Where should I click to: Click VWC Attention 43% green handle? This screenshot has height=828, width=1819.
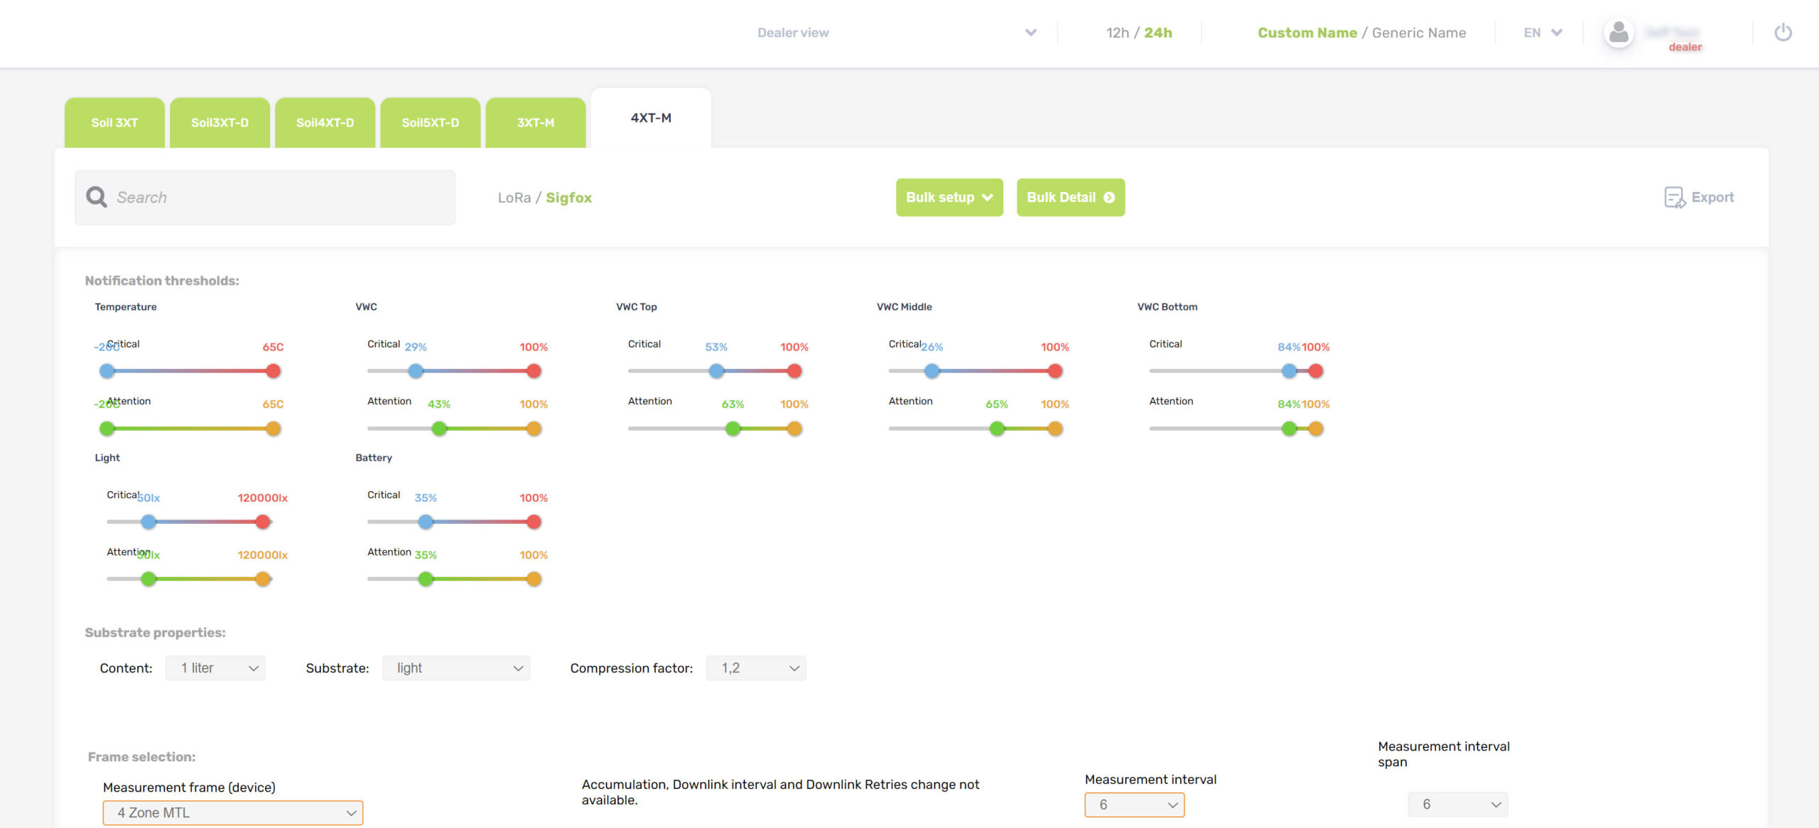point(439,429)
